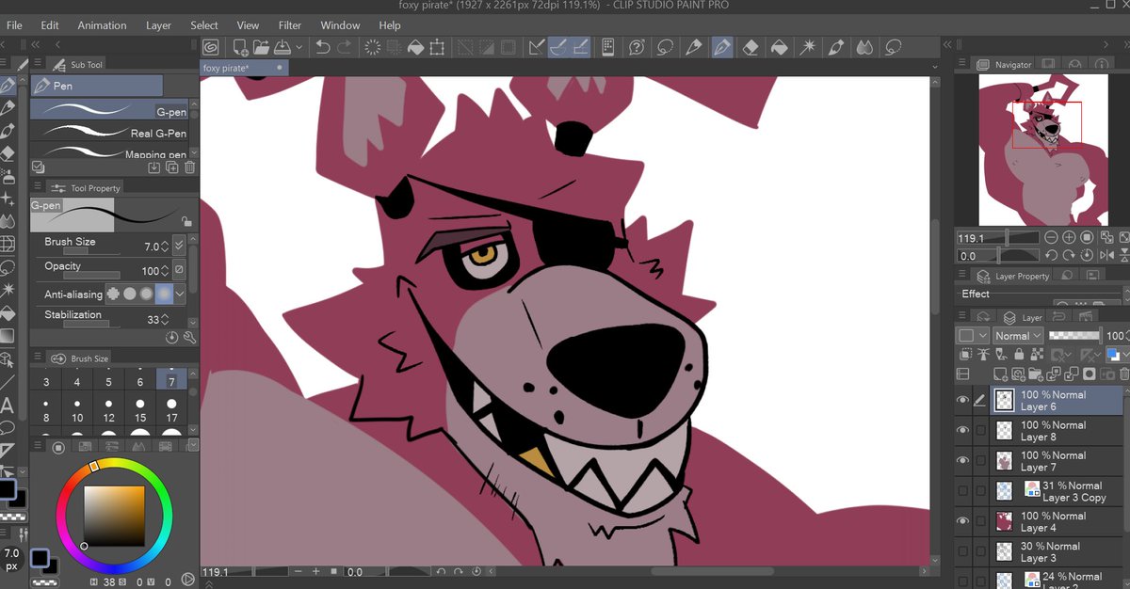Select the no anti-aliasing option
Viewport: 1130px width, 589px height.
coord(115,294)
